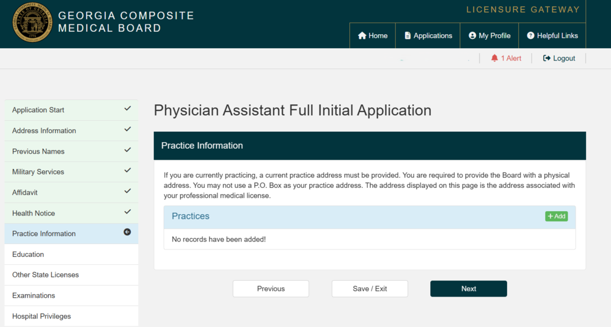Go back with the Previous button

coord(271,289)
